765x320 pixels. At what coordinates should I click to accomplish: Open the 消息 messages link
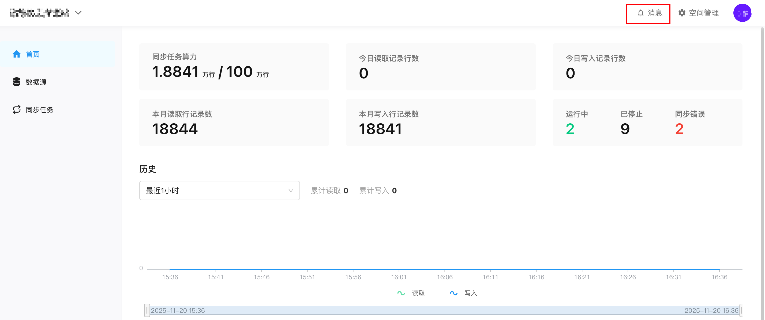[655, 13]
